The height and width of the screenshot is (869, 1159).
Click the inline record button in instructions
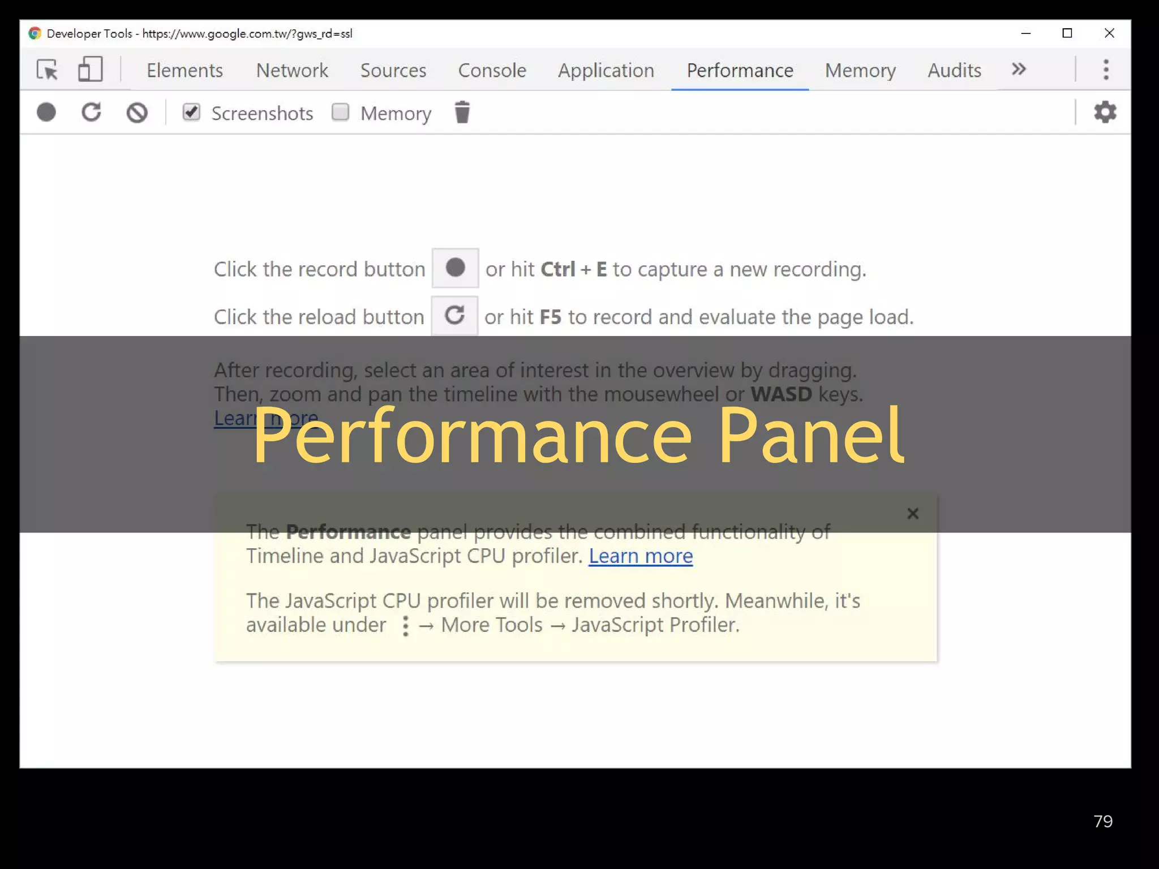(x=455, y=268)
